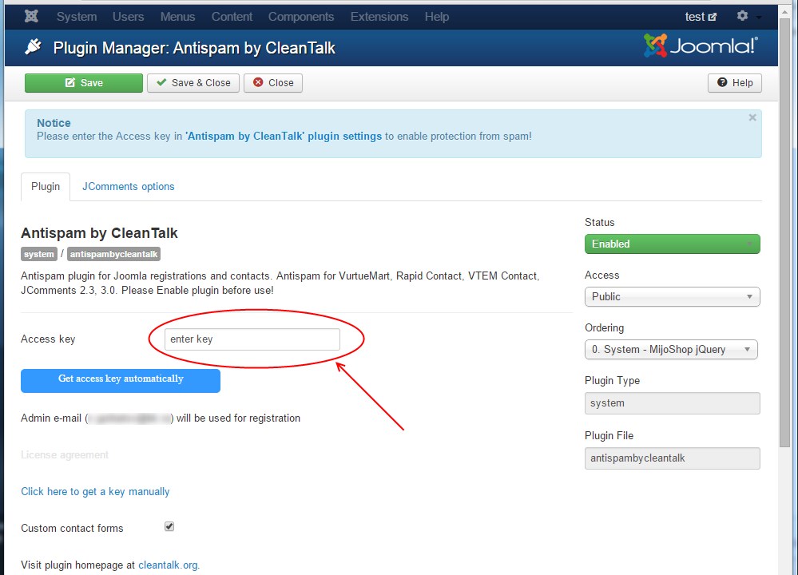Switch to JComments options tab
The image size is (798, 575).
[x=128, y=187]
